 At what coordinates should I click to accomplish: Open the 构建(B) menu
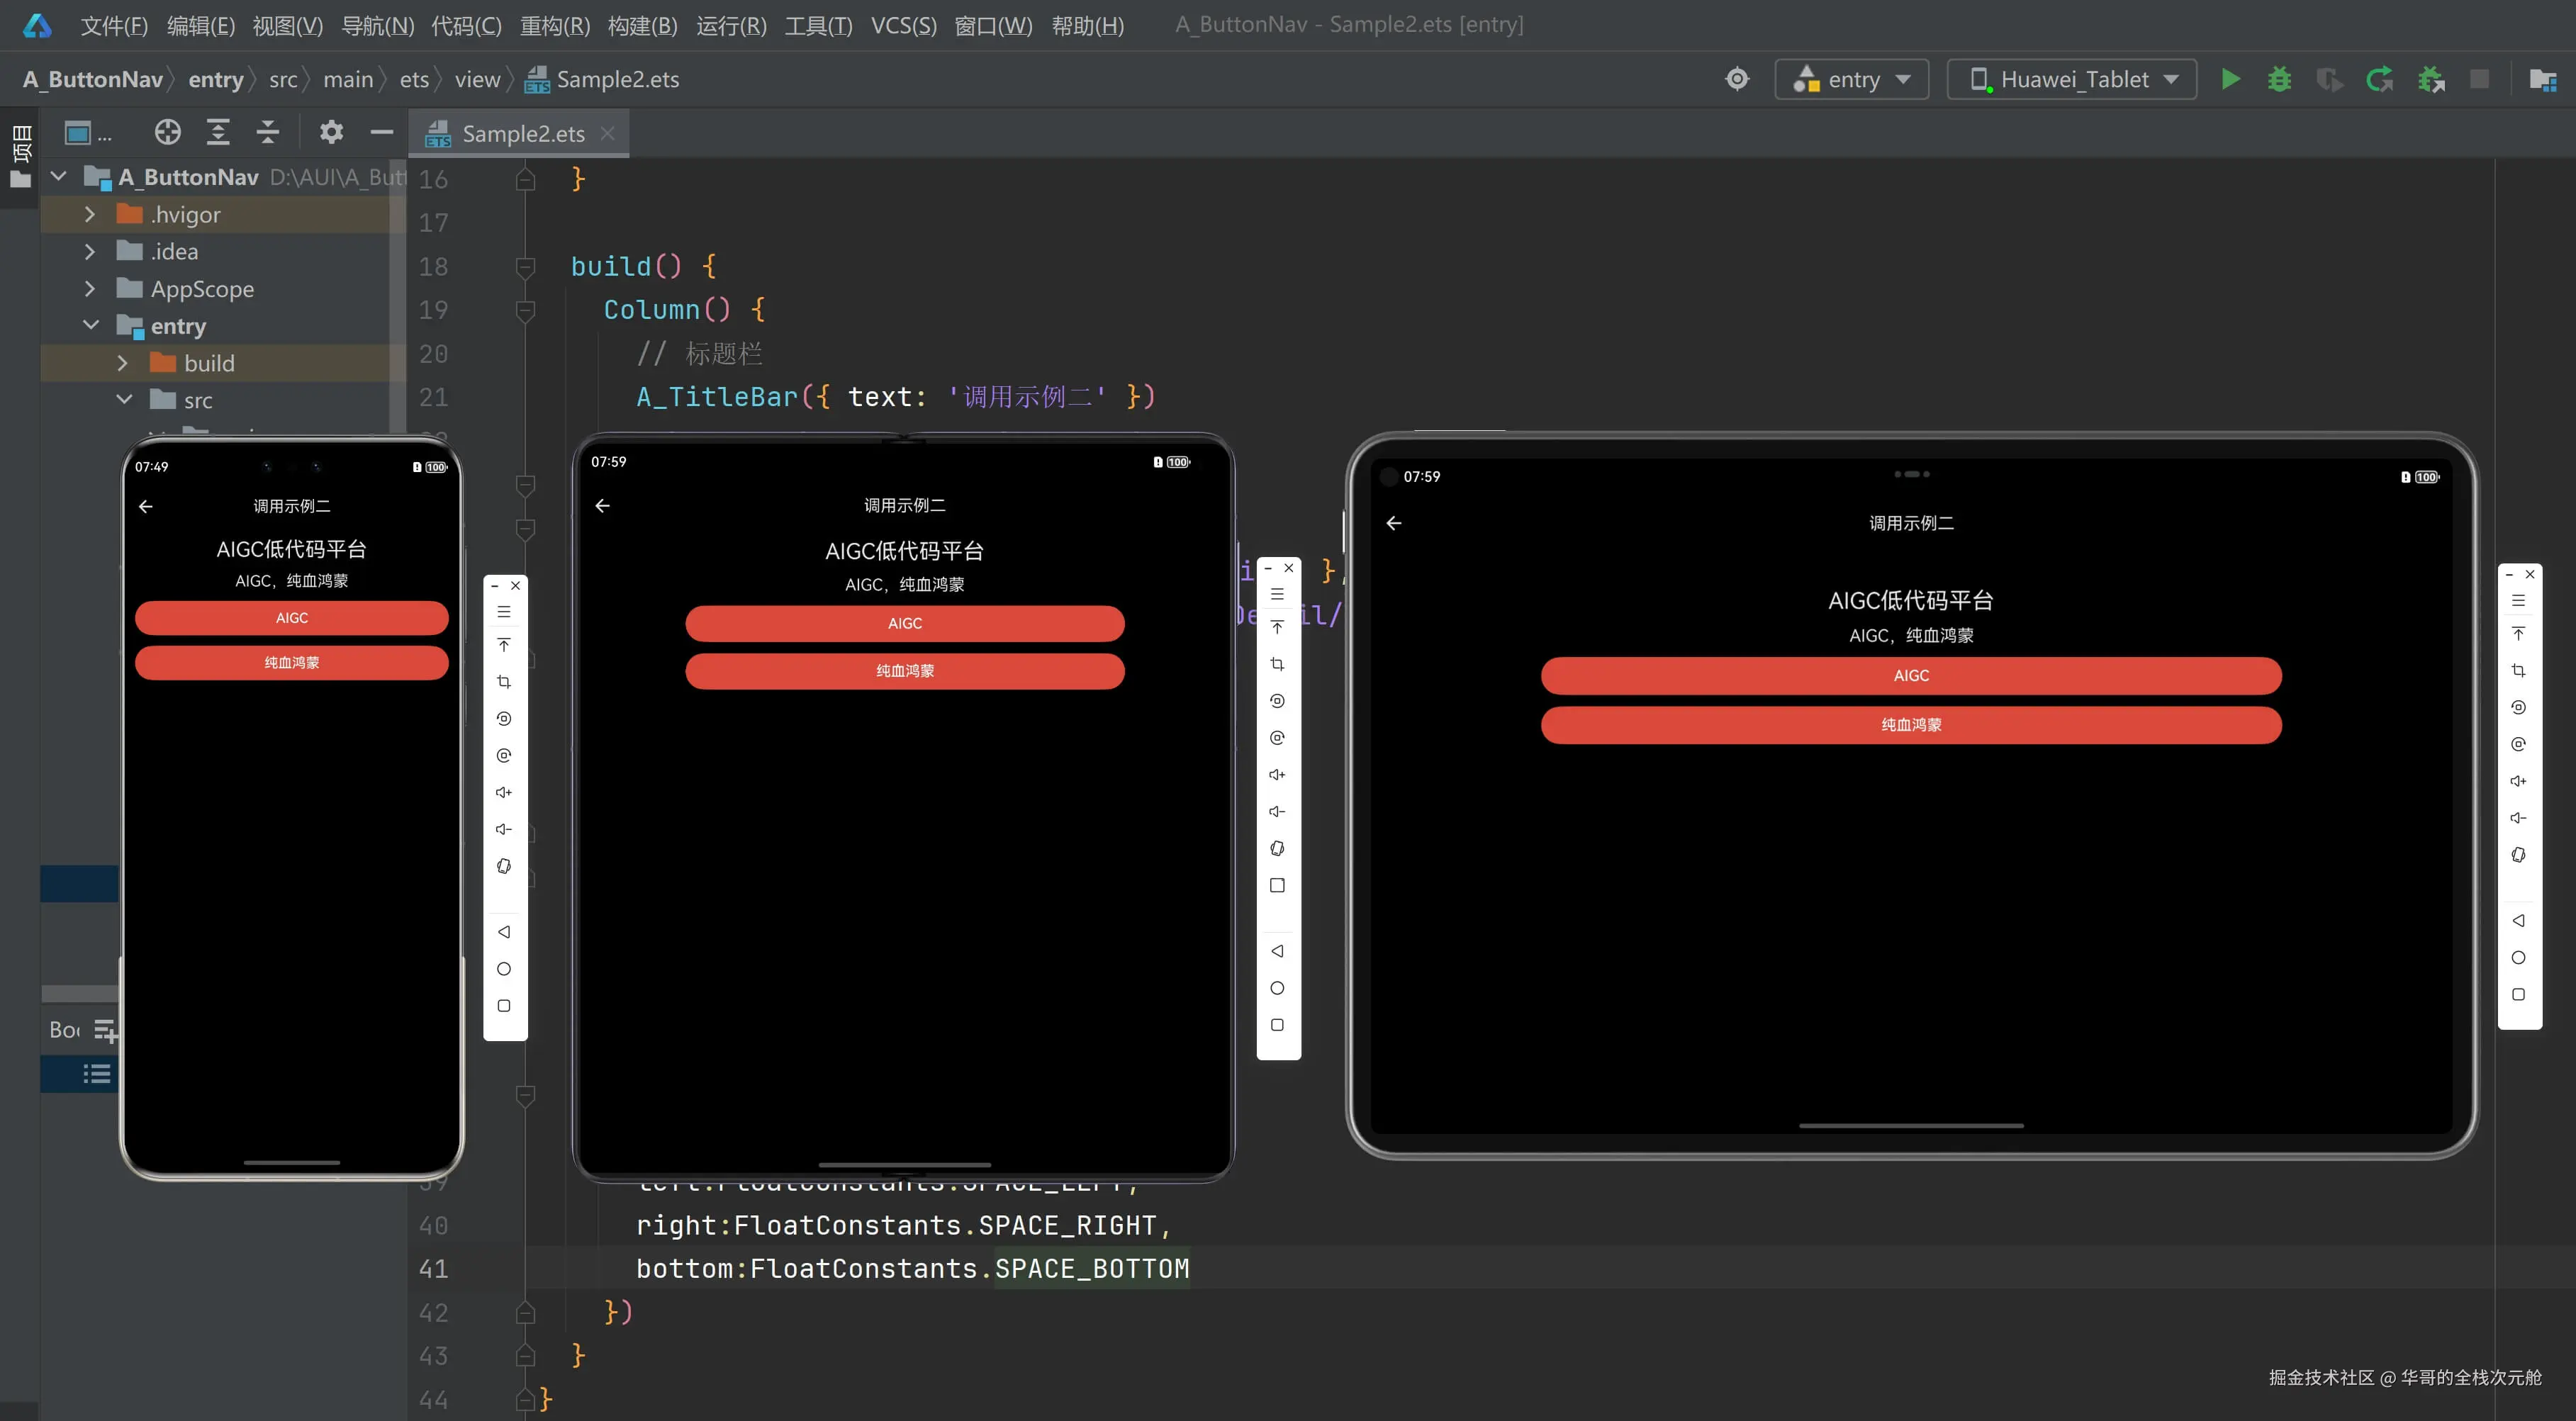(x=642, y=25)
